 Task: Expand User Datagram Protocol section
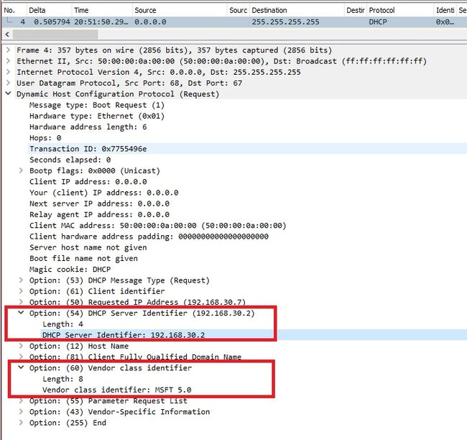[9, 83]
